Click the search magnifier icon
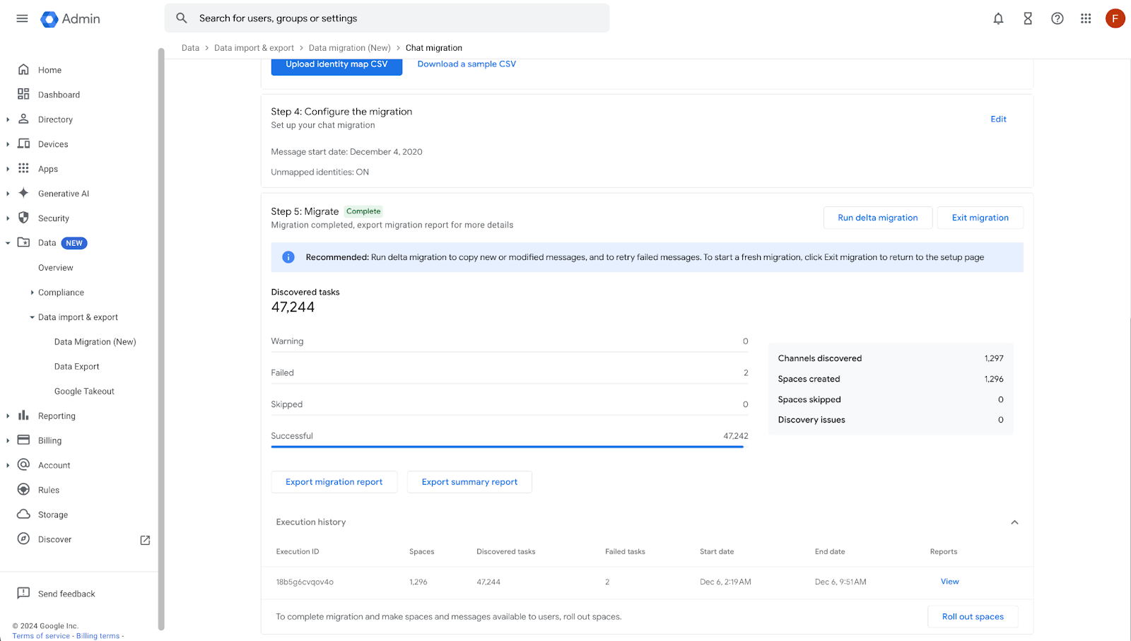 pos(181,18)
